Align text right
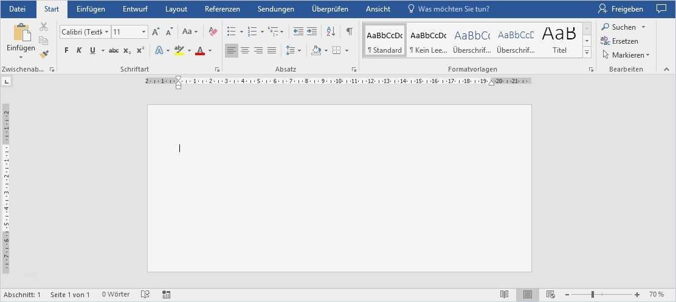676x302 pixels. click(x=258, y=51)
